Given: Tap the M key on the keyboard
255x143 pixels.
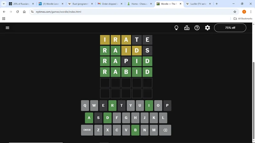Looking at the screenshot, I should click(154, 130).
